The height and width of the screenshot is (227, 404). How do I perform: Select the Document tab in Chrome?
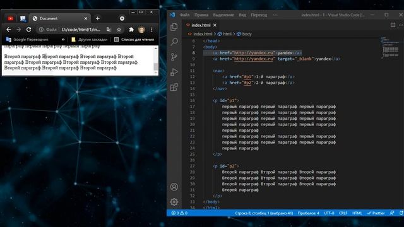(60, 18)
